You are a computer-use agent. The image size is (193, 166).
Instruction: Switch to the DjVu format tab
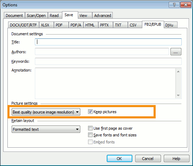point(170,25)
